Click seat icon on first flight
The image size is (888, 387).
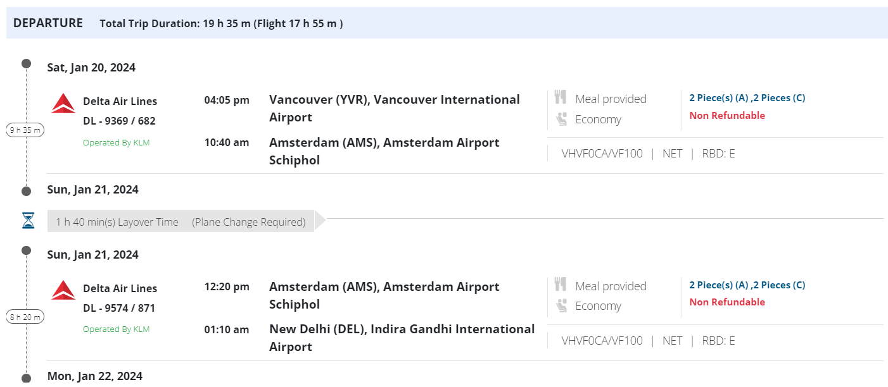[x=561, y=119]
